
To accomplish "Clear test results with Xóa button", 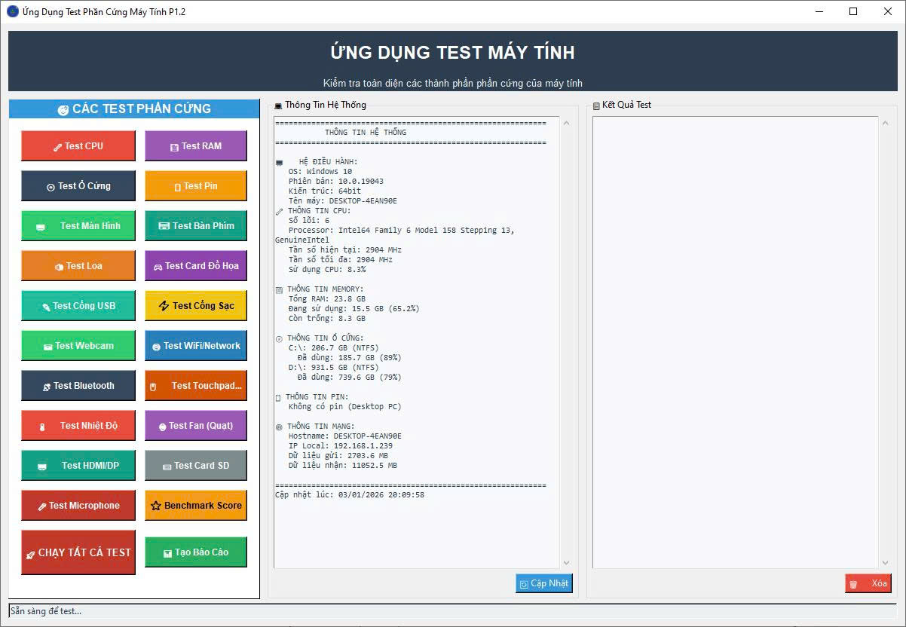I will (x=868, y=583).
